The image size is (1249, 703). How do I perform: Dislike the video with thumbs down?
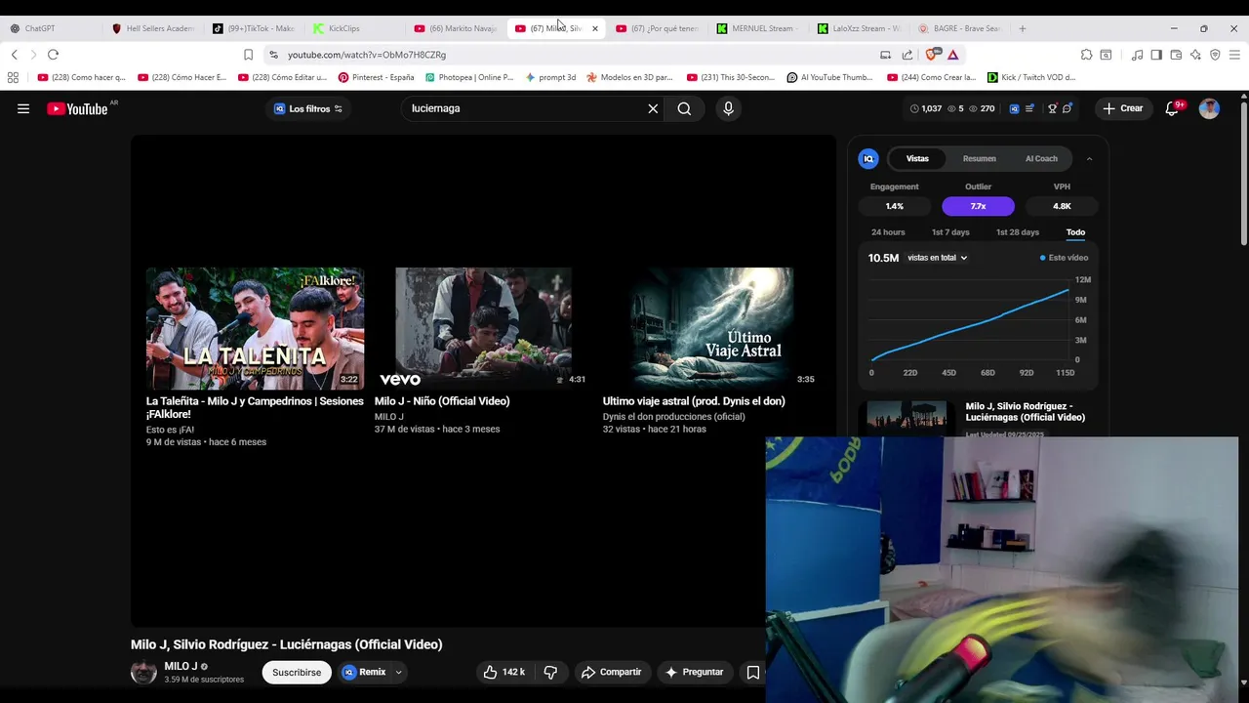[550, 672]
